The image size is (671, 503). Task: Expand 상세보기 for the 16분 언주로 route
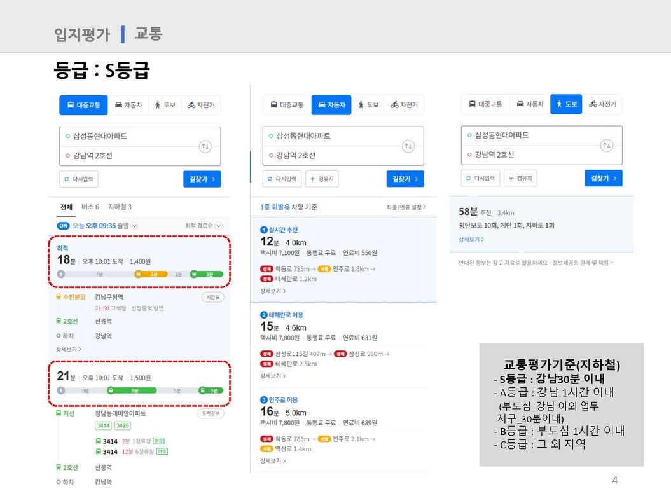click(273, 461)
